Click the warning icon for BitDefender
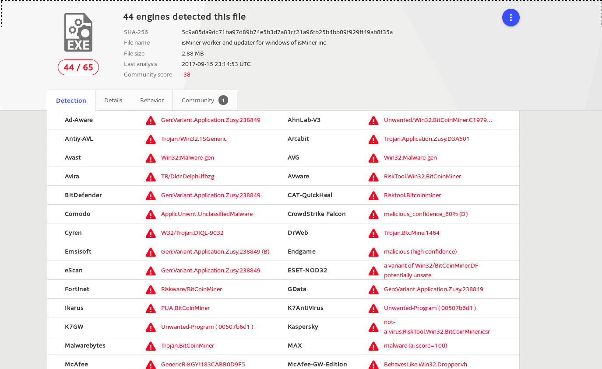Screen dimensions: 602x369 (151, 195)
